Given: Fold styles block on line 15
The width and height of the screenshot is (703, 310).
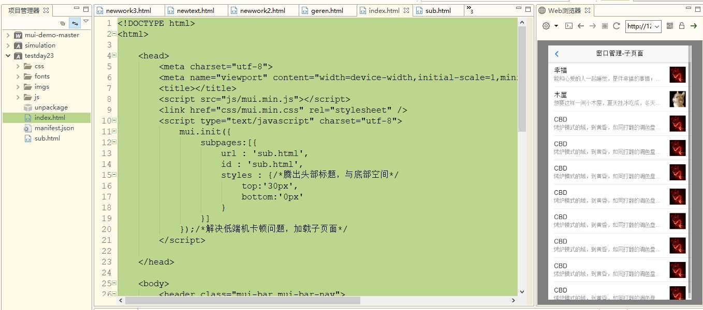Looking at the screenshot, I should coord(114,175).
